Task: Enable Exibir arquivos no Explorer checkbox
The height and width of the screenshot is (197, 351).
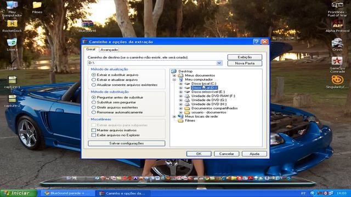Action: [x=94, y=135]
